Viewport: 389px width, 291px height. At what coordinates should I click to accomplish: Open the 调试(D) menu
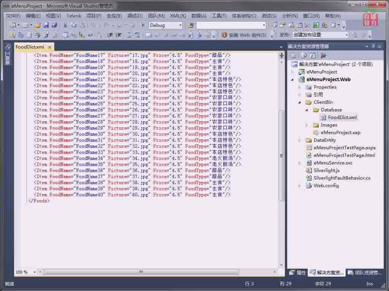click(135, 16)
